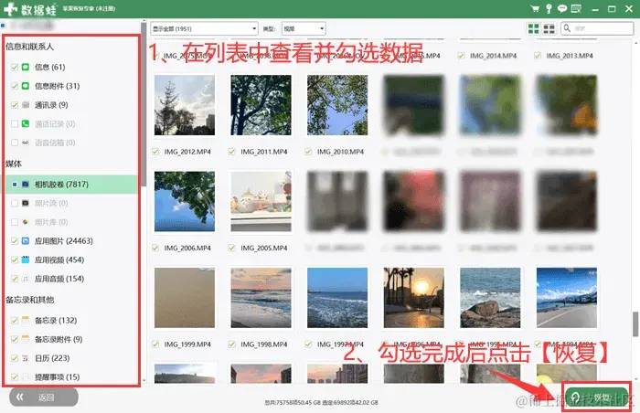Open the IMG_2010.MP4 branches thumbnail
The width and height of the screenshot is (640, 413).
[337, 105]
